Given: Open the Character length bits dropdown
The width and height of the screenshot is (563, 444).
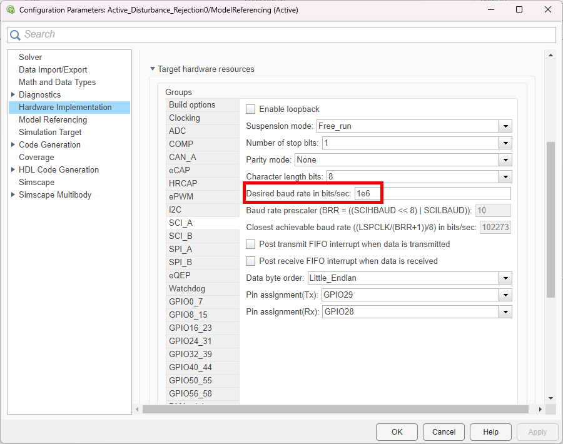Looking at the screenshot, I should (x=505, y=177).
